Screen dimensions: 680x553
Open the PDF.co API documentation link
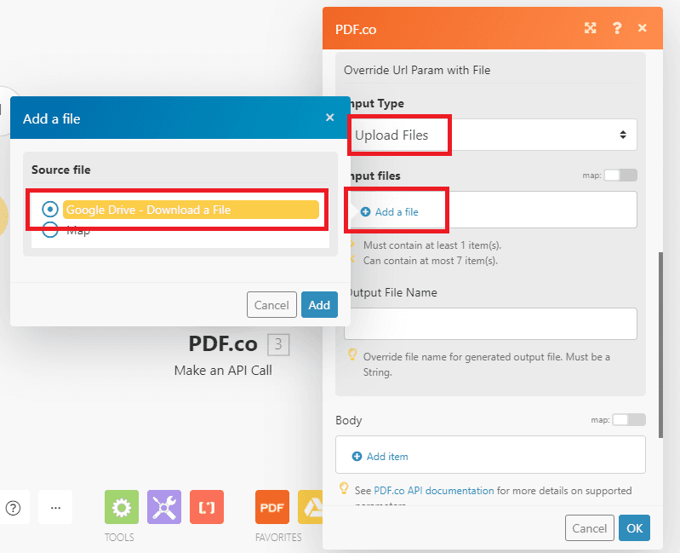tap(434, 491)
